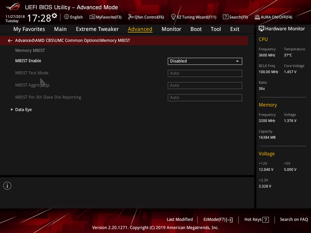Switch to EzMode(F7)
The image size is (311, 233).
click(218, 220)
